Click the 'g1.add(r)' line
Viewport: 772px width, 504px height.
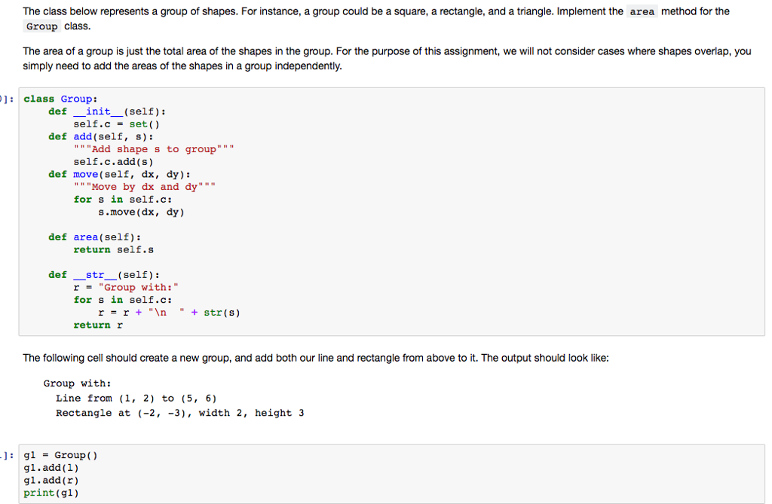tap(51, 480)
